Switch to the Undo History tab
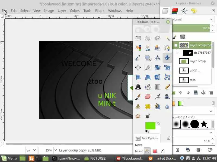 [194, 11]
